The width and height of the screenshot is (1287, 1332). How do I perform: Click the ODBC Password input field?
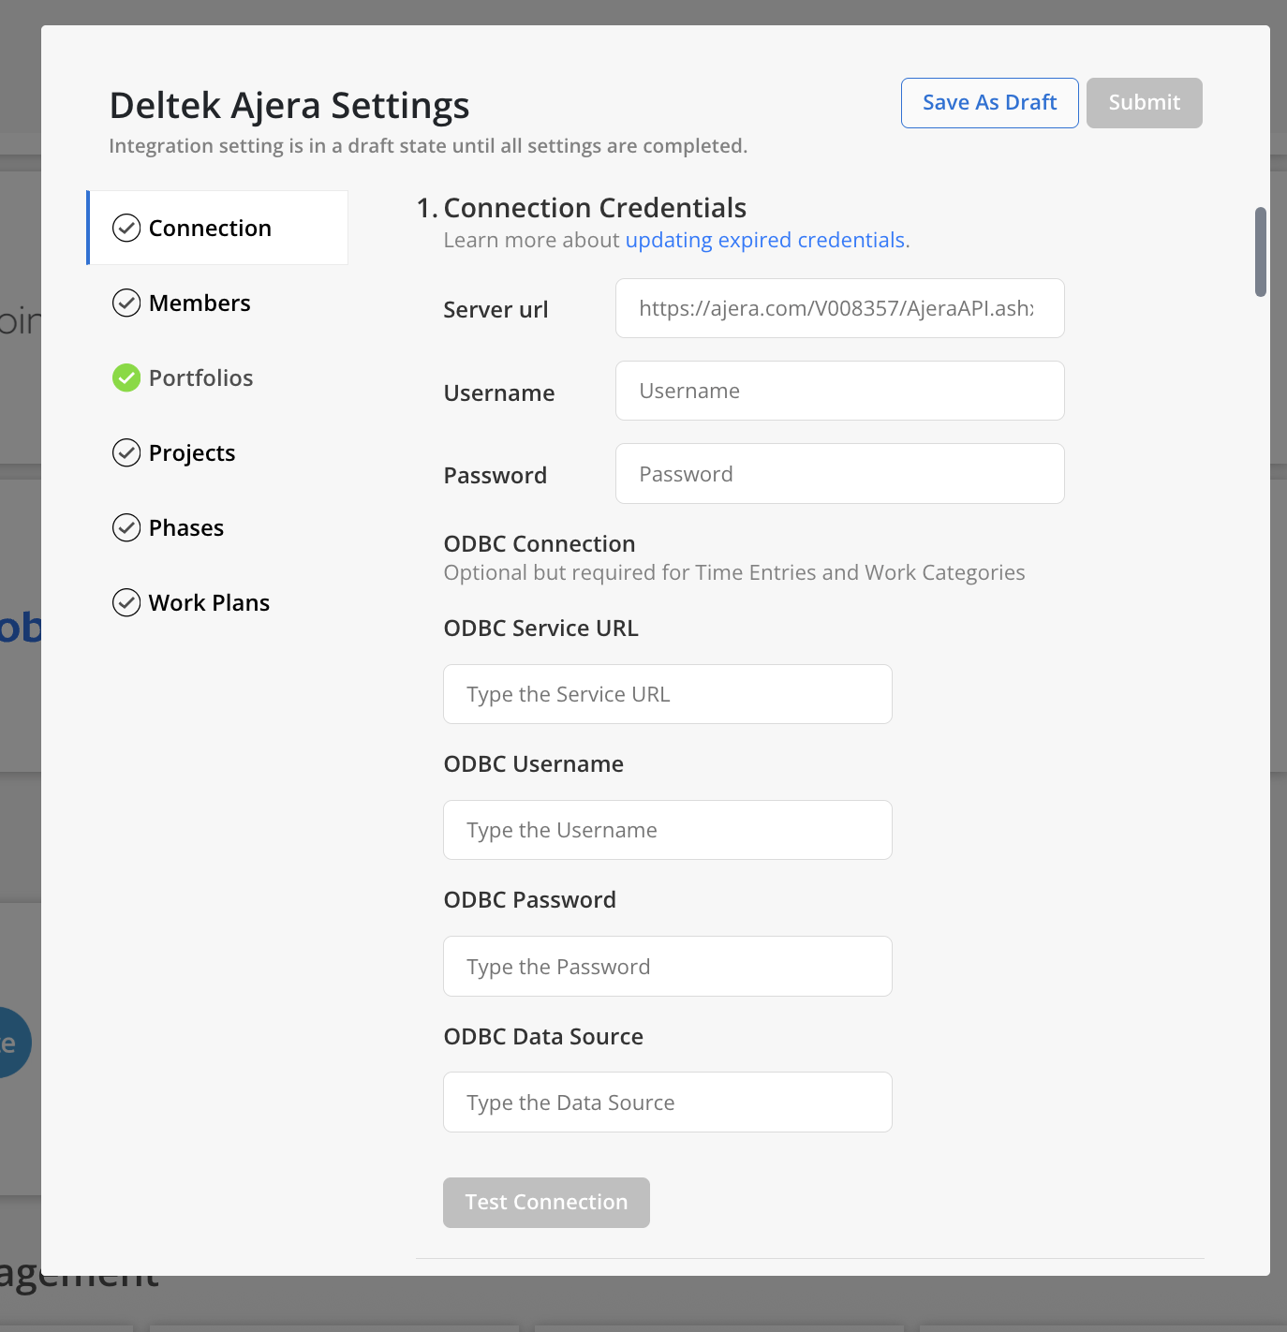pyautogui.click(x=668, y=967)
